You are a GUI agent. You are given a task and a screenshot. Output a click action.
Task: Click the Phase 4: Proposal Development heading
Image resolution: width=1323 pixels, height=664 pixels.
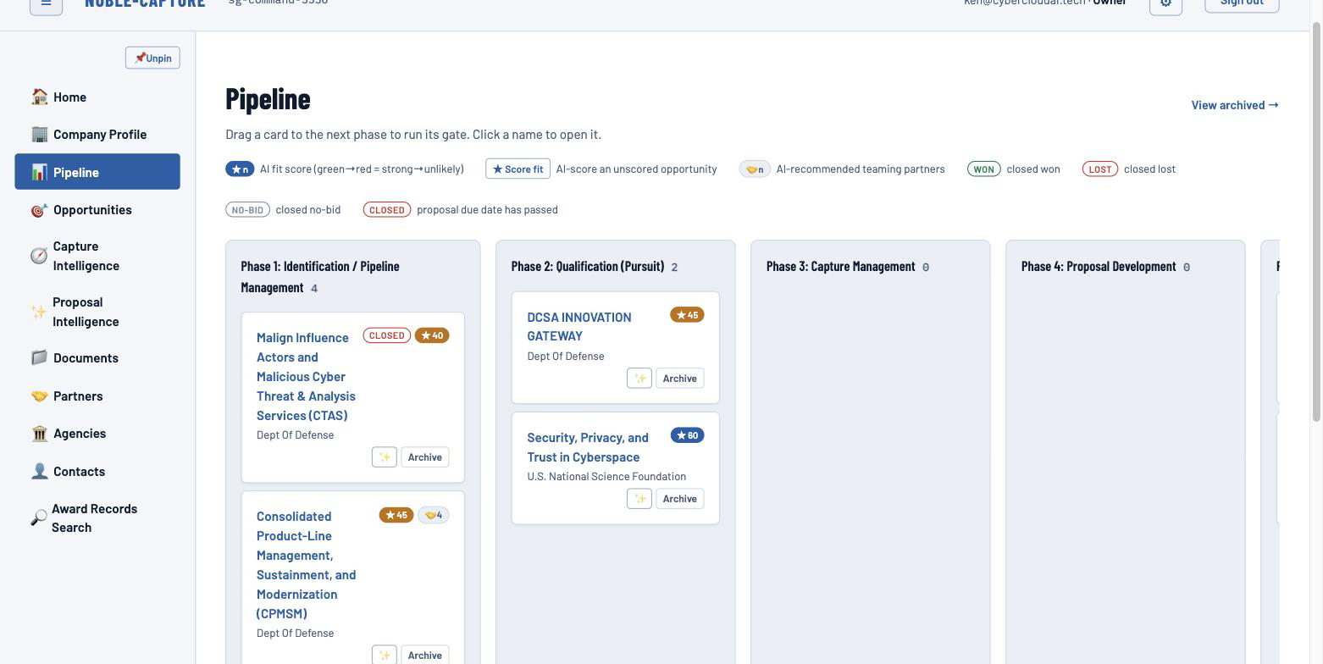[1099, 266]
